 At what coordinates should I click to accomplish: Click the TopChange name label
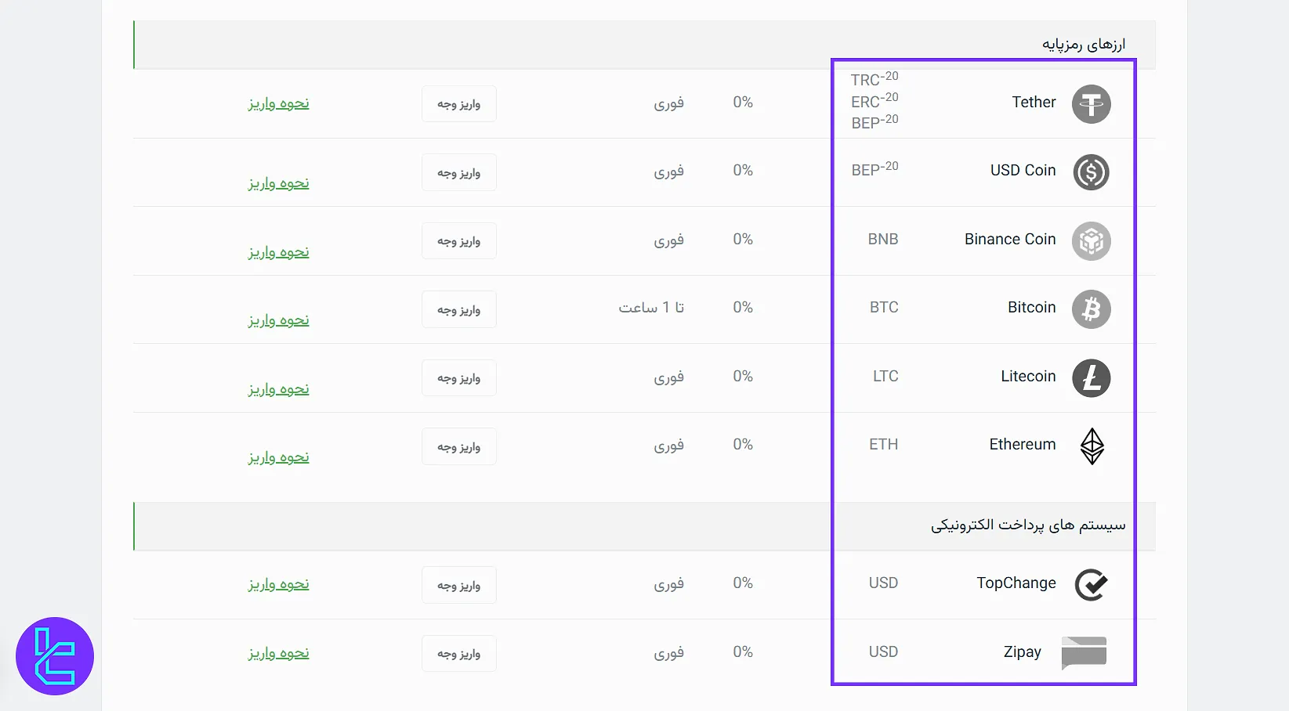point(1016,583)
